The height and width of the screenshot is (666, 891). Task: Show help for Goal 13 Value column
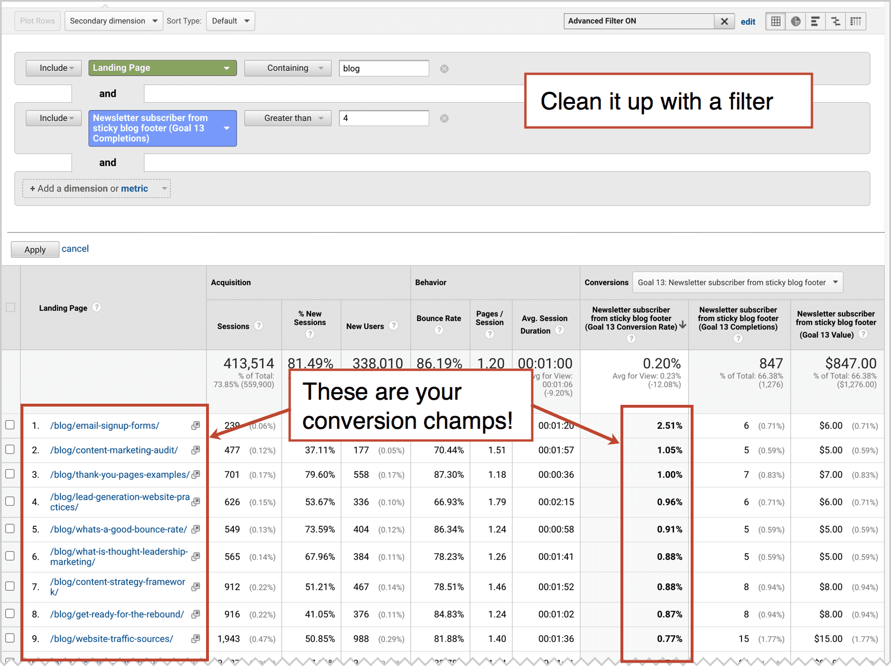(x=863, y=334)
